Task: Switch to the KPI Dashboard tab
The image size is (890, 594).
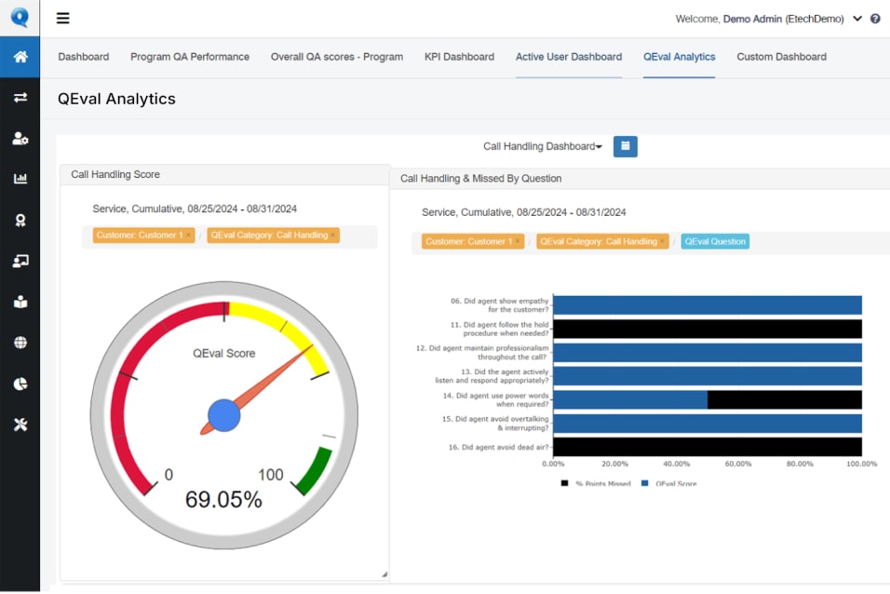Action: point(459,57)
